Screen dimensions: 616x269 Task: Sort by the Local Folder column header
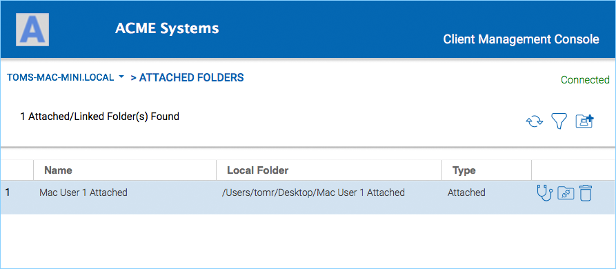[x=258, y=170]
